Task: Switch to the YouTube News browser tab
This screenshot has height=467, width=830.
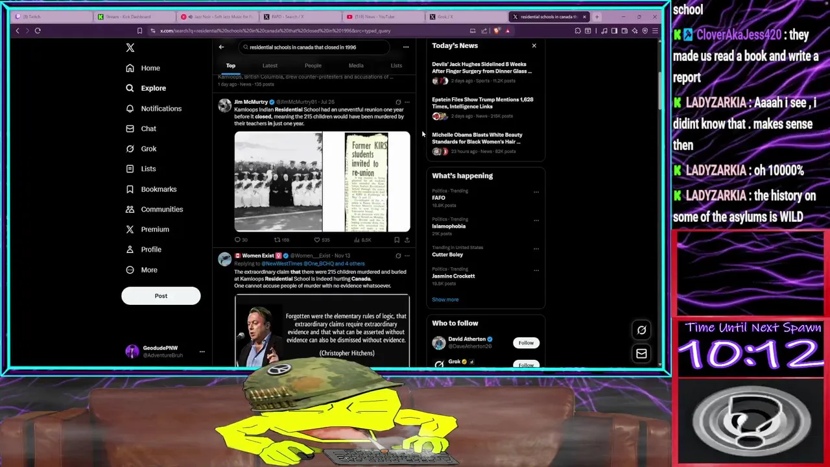Action: pyautogui.click(x=383, y=17)
